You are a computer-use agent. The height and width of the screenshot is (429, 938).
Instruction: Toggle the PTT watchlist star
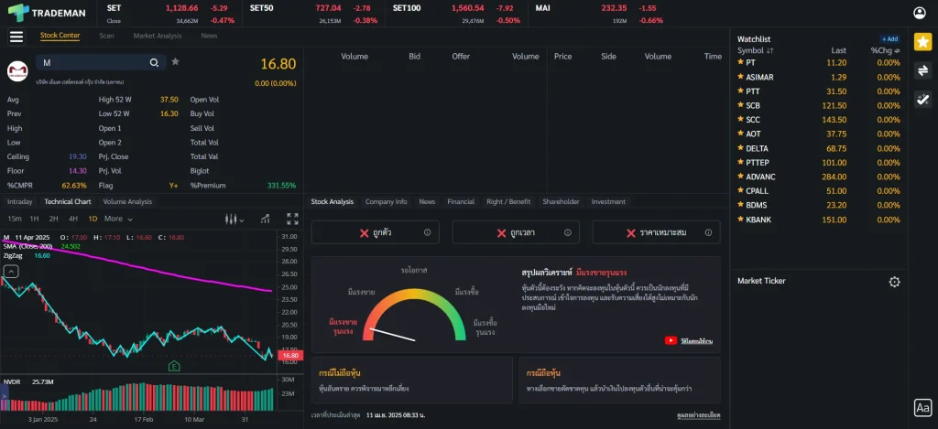741,91
